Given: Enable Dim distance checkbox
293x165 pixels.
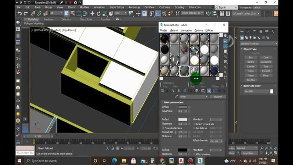Looking at the screenshot, I should 194,128.
